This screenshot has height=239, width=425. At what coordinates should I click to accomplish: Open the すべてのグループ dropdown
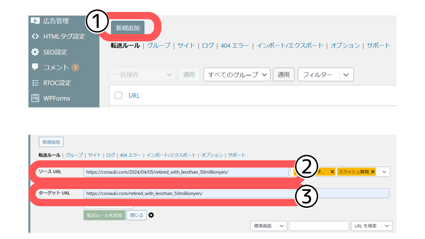tap(237, 75)
